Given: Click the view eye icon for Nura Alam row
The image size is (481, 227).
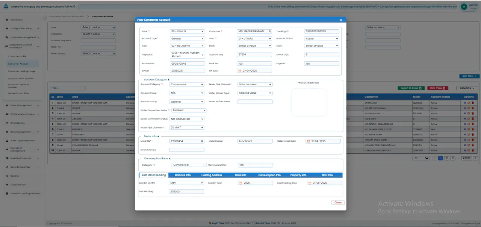Looking at the screenshot, I should (465, 119).
